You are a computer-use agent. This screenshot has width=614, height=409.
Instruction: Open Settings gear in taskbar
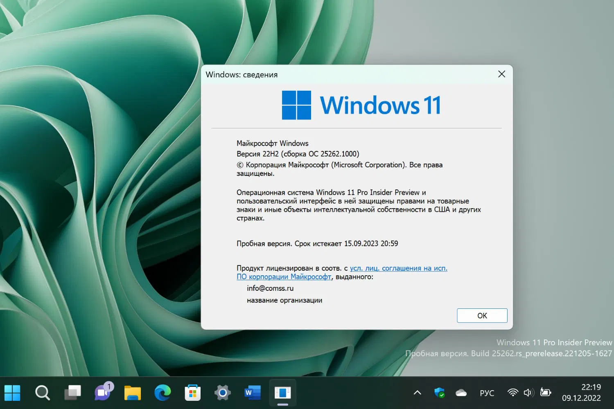click(x=223, y=393)
